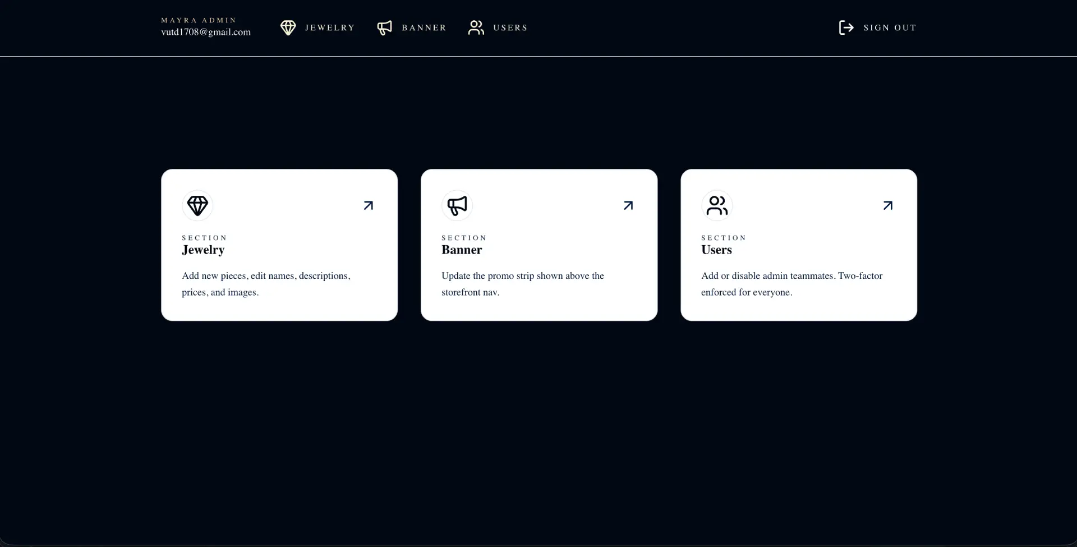Click the SECTION label above Users
The height and width of the screenshot is (547, 1077).
(724, 238)
